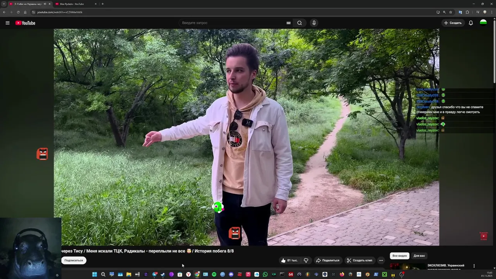Viewport: 496px width, 279px height.
Task: Click the magnifier search button
Action: 300,23
